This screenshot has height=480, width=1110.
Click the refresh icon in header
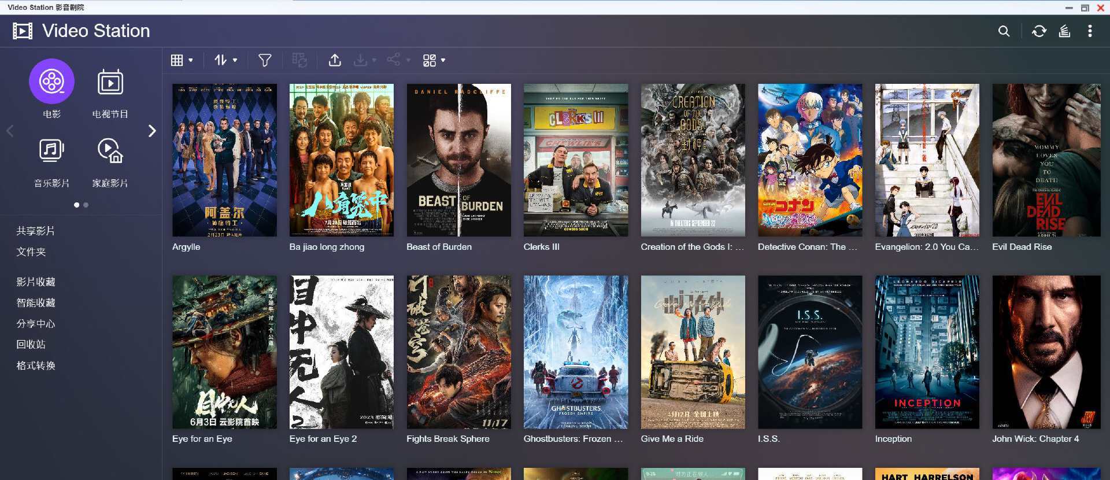(x=1039, y=31)
